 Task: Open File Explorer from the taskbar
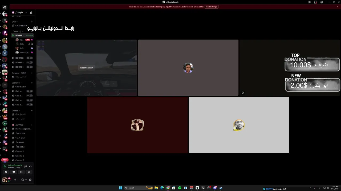(156, 188)
